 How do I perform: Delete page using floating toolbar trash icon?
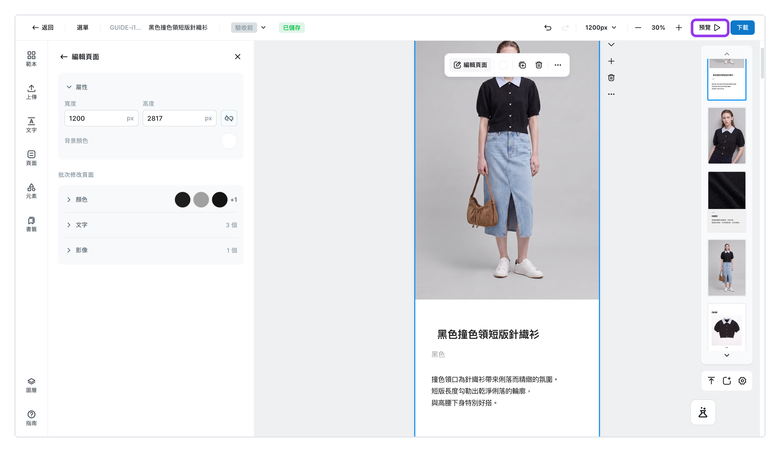(539, 65)
